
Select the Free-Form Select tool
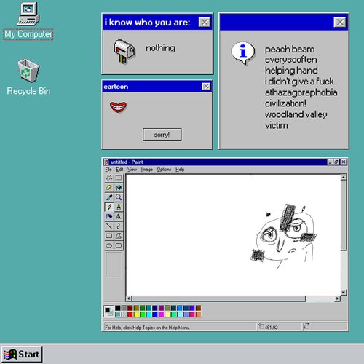(x=109, y=178)
